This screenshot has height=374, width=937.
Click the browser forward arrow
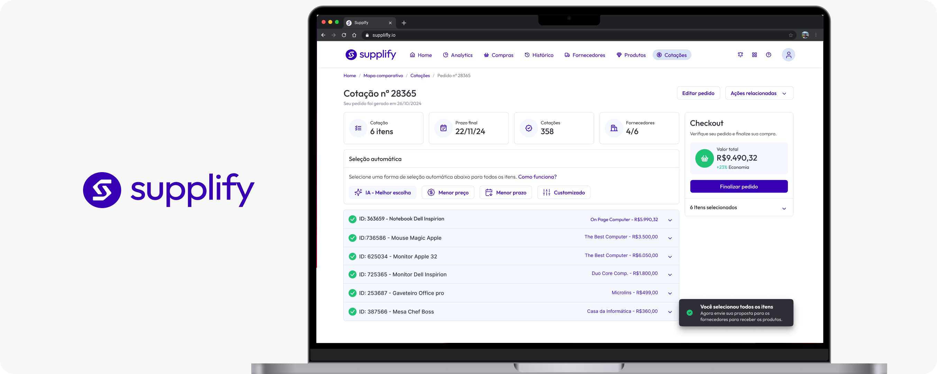[x=333, y=35]
